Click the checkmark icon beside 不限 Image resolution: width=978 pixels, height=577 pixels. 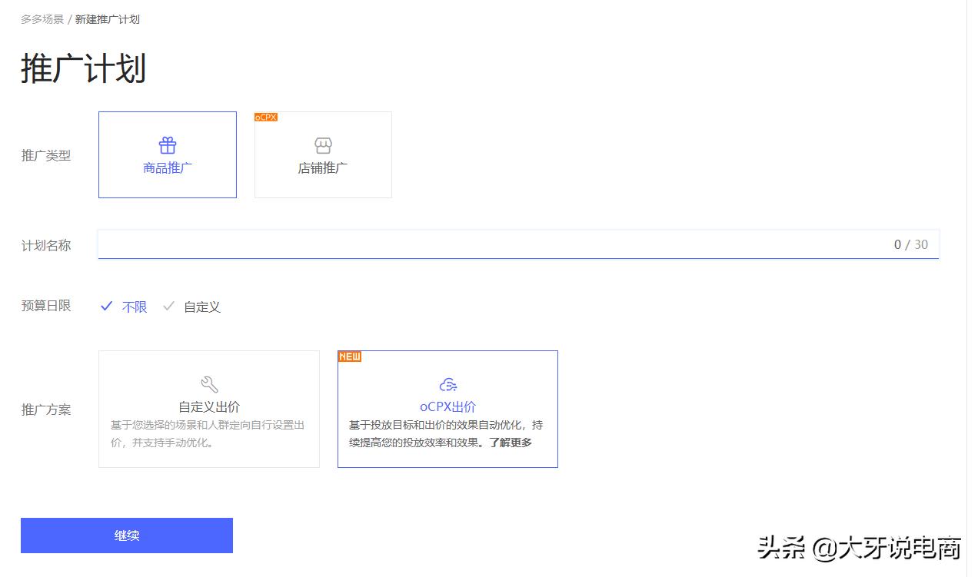(106, 306)
